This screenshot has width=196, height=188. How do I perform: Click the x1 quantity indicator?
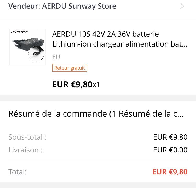pos(96,85)
